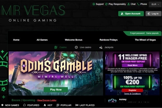The width and height of the screenshot is (162, 108).
Task: Click the Open Account button
Action: coord(131,14)
